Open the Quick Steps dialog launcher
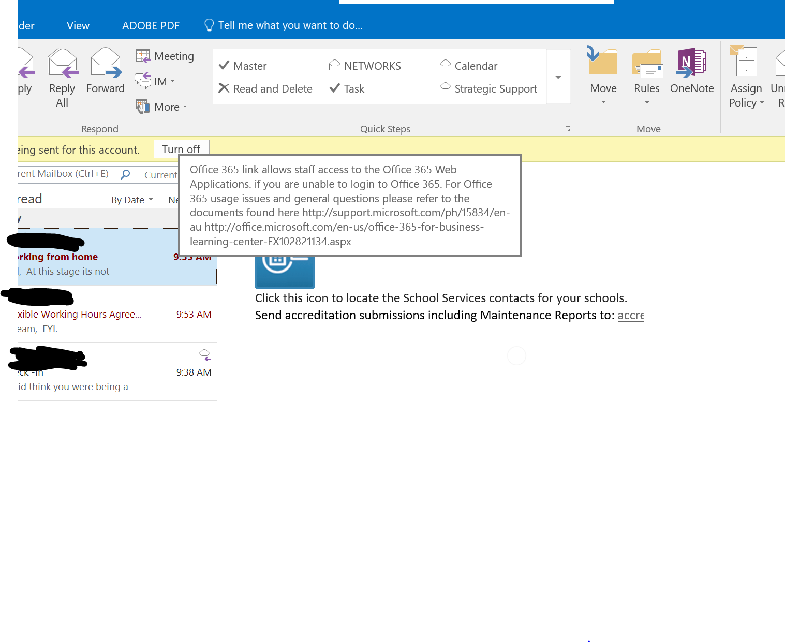The height and width of the screenshot is (642, 785). [568, 129]
